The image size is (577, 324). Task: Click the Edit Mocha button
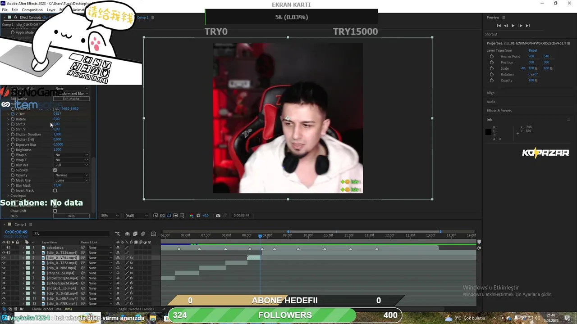coord(71,99)
